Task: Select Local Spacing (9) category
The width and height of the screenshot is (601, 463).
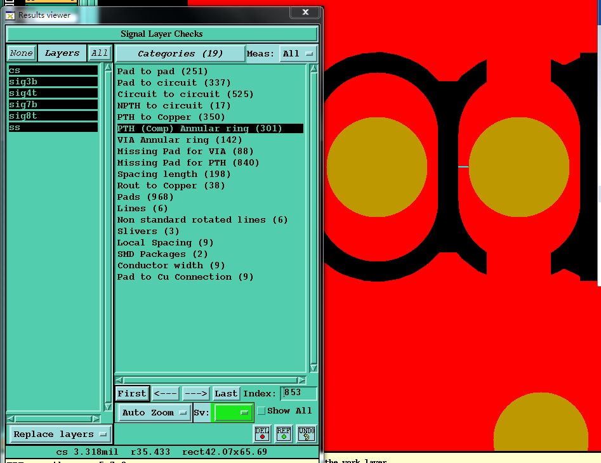Action: 165,243
